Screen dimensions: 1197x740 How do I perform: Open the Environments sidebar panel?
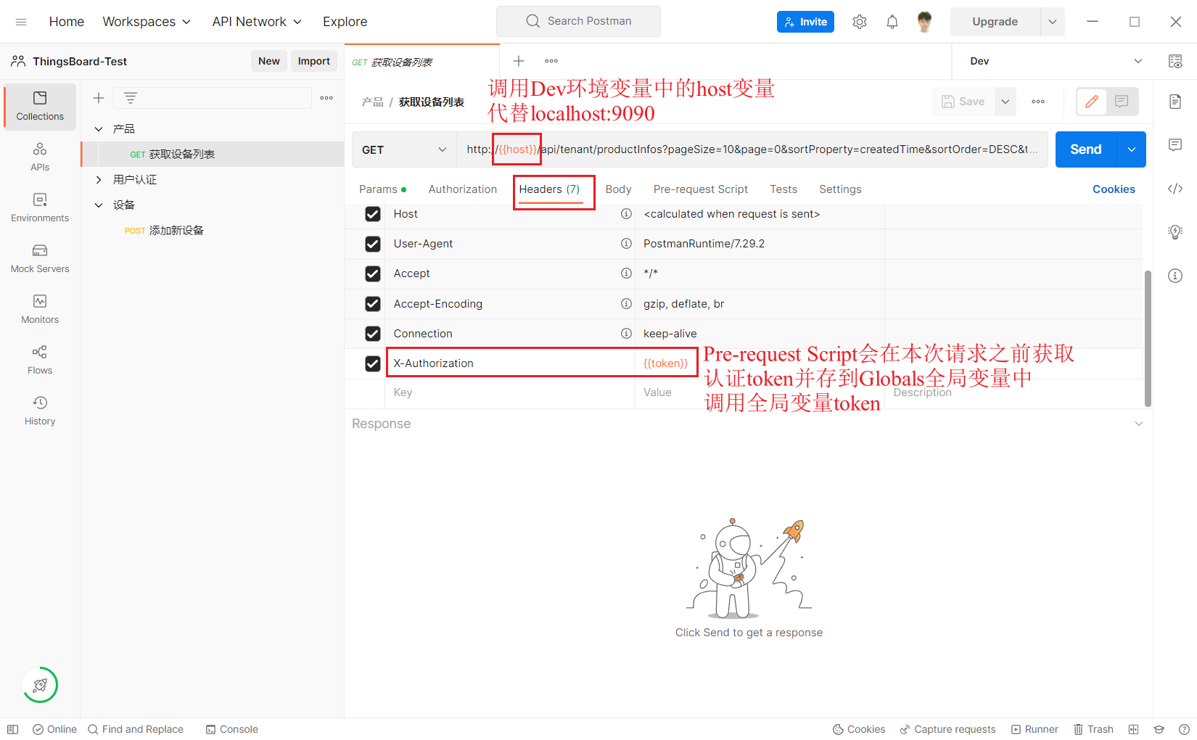click(40, 207)
